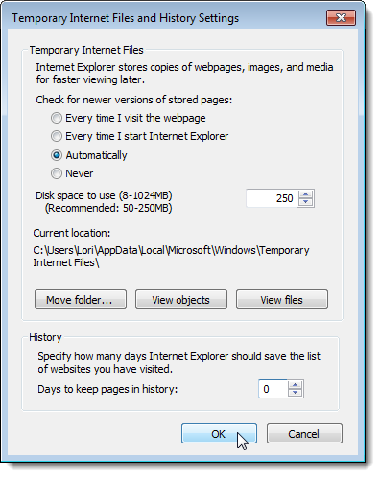The width and height of the screenshot is (380, 477).
Task: Click the Temporary Internet Files folder path text
Action: pos(171,257)
